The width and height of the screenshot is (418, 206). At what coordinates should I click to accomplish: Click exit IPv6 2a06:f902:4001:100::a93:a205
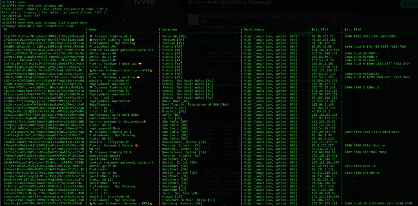pos(370,36)
